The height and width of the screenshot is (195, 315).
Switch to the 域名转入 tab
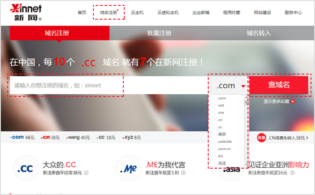259,33
